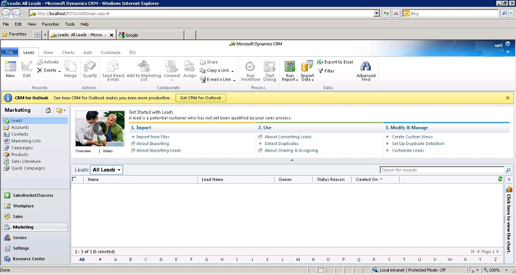Go to the Workplace area
This screenshot has height=275, width=516.
point(23,206)
